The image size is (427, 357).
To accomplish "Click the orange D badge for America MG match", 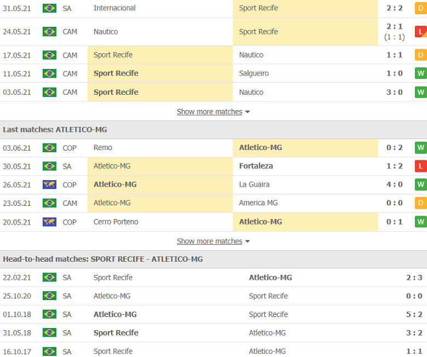I will tap(420, 203).
